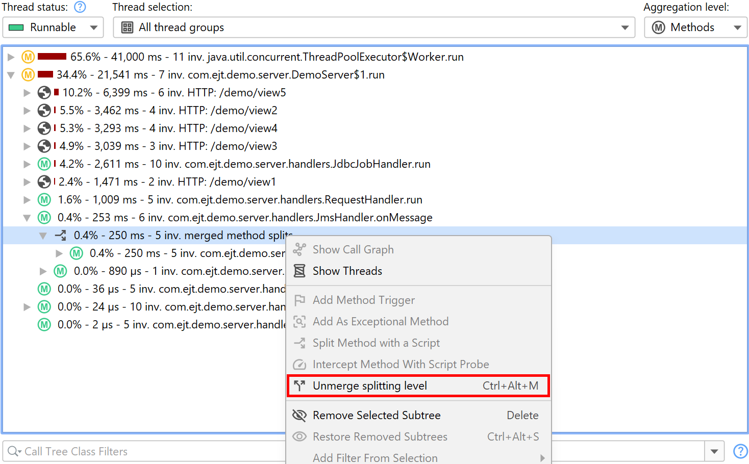The width and height of the screenshot is (749, 464).
Task: Click the 24 µs method icon
Action: [44, 307]
